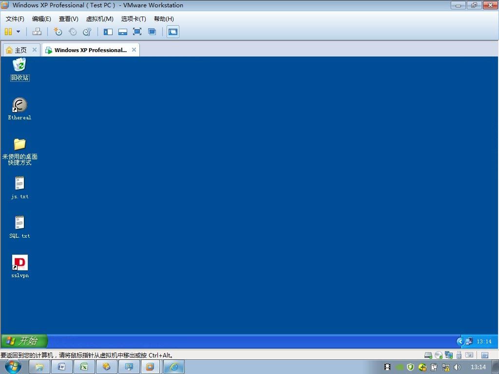The width and height of the screenshot is (499, 374).
Task: Click VMware USB device status icon
Action: pyautogui.click(x=459, y=355)
